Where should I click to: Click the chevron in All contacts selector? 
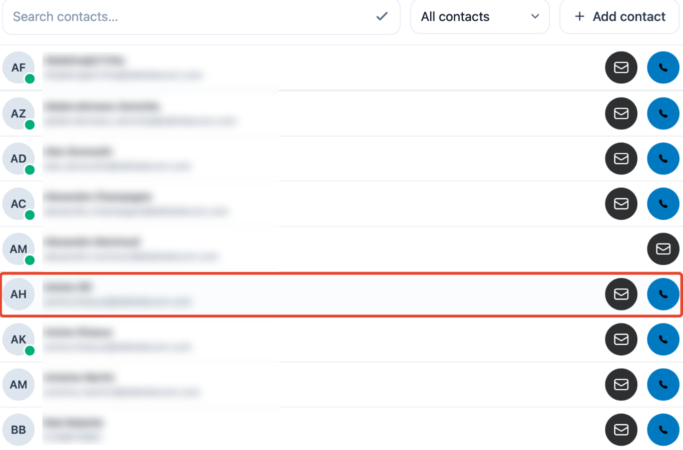[x=535, y=16]
